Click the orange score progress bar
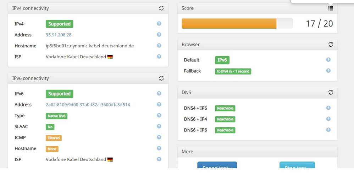Image resolution: width=354 pixels, height=187 pixels. coord(229,24)
